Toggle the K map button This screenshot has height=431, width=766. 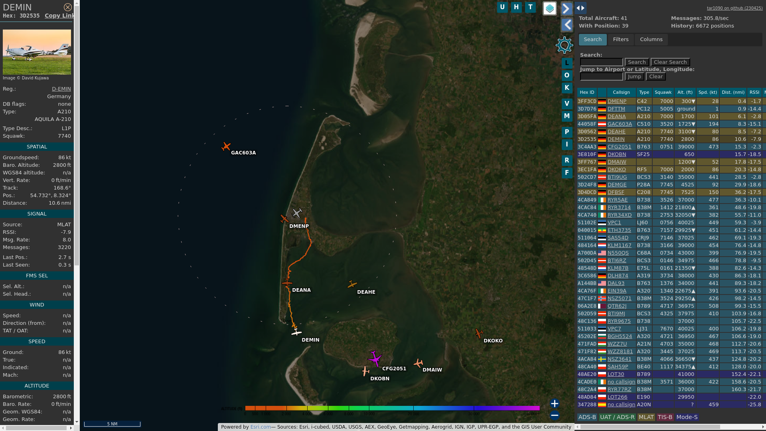point(567,88)
